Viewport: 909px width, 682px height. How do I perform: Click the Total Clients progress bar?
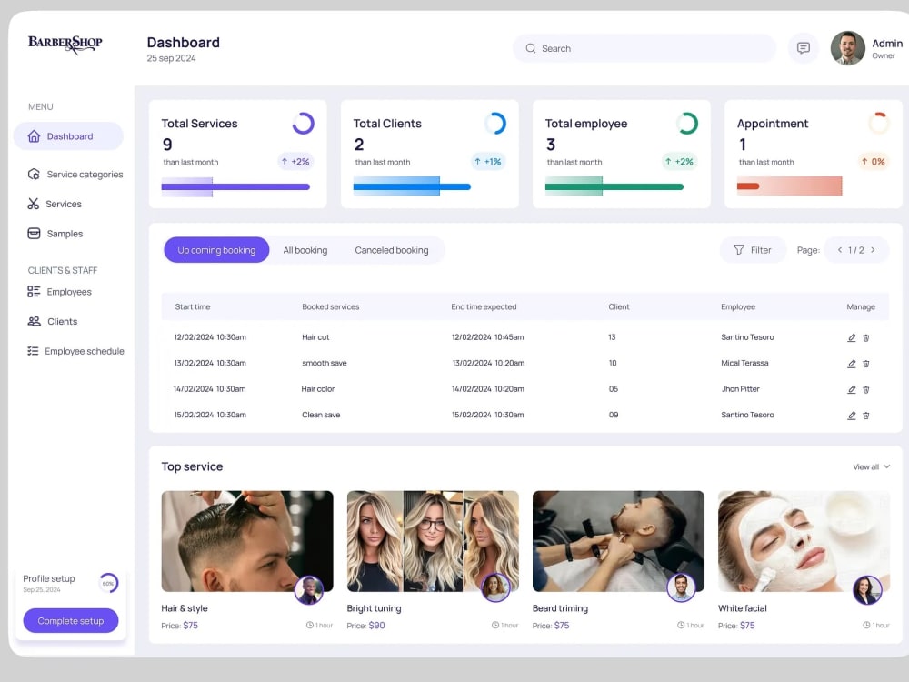pyautogui.click(x=412, y=186)
